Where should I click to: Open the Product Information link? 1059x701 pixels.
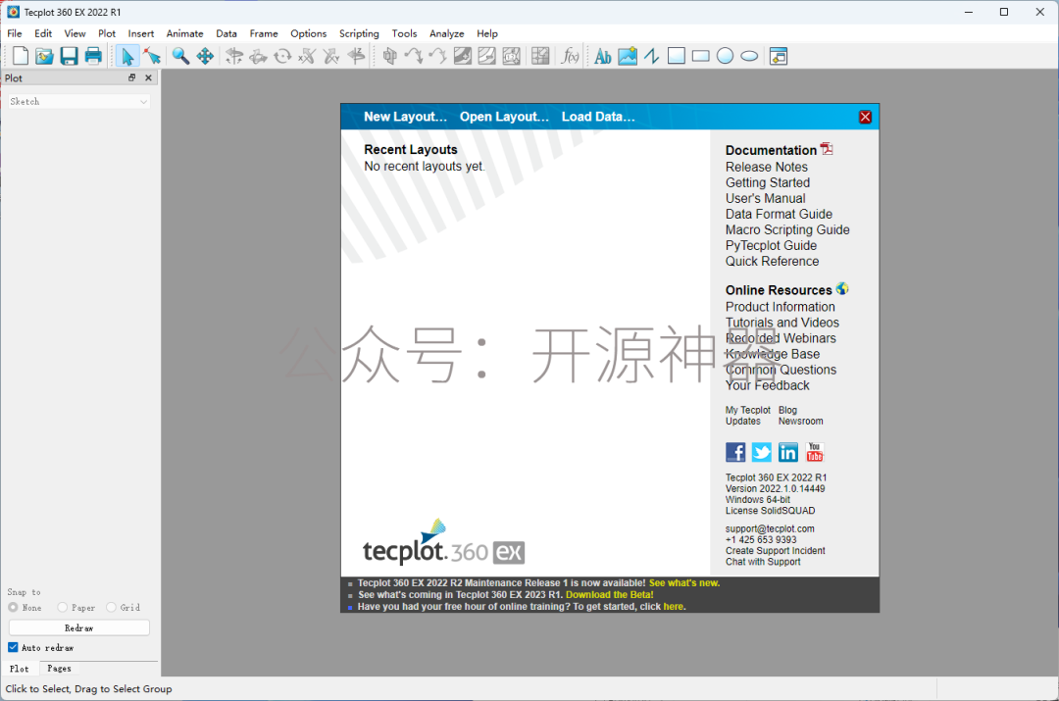point(781,307)
